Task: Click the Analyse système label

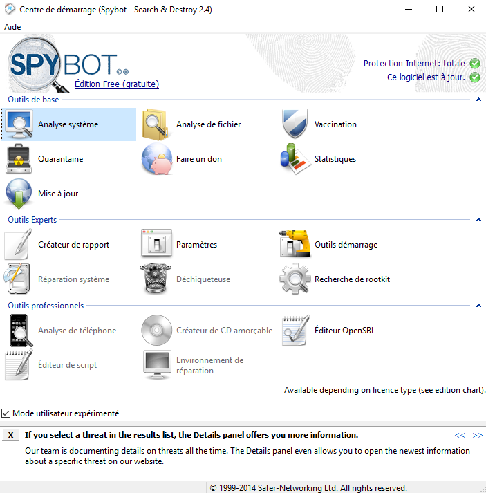Action: (68, 124)
